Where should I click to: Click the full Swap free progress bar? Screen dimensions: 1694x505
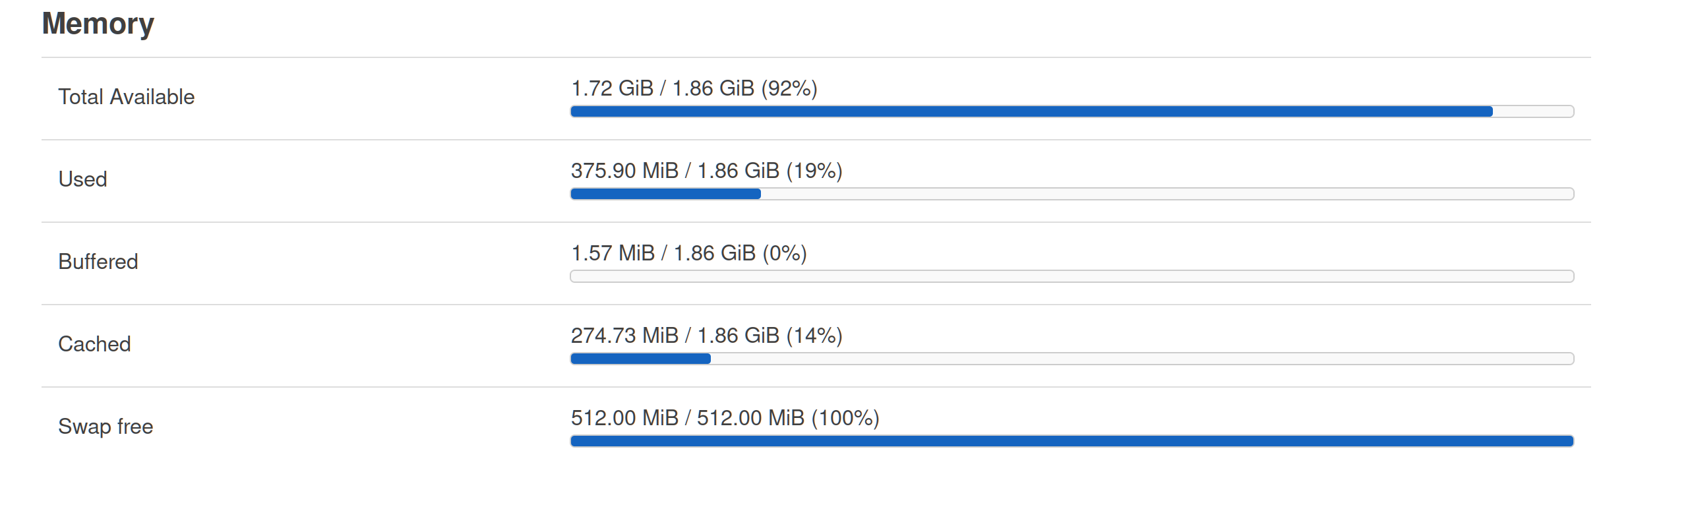pos(1072,441)
